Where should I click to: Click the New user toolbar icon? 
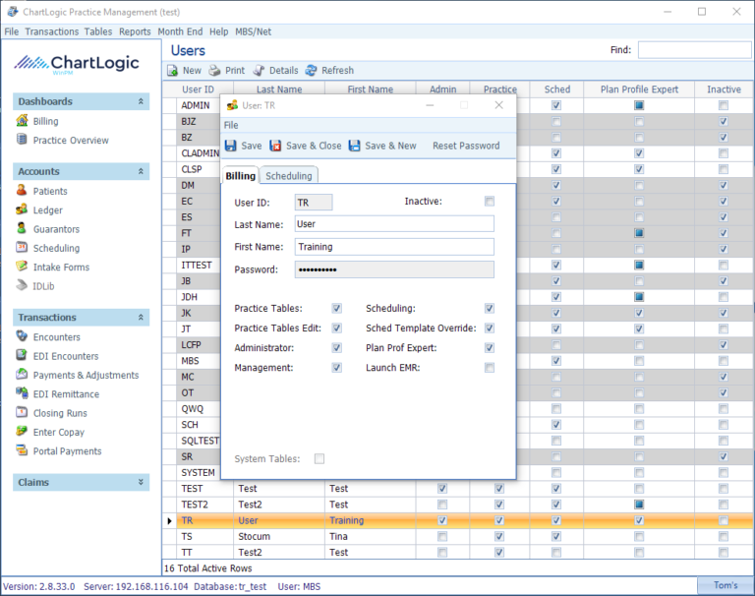[x=172, y=71]
